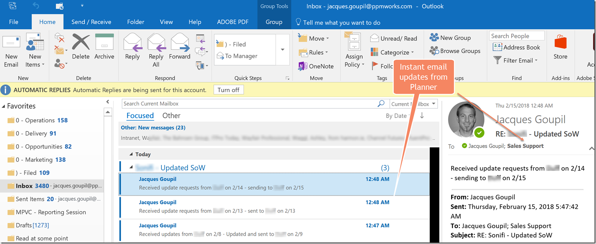Image resolution: width=596 pixels, height=244 pixels.
Task: Select the ) - Filed quick step
Action: click(x=245, y=44)
